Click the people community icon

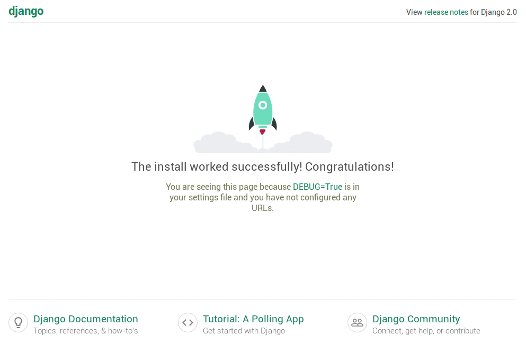coord(357,322)
